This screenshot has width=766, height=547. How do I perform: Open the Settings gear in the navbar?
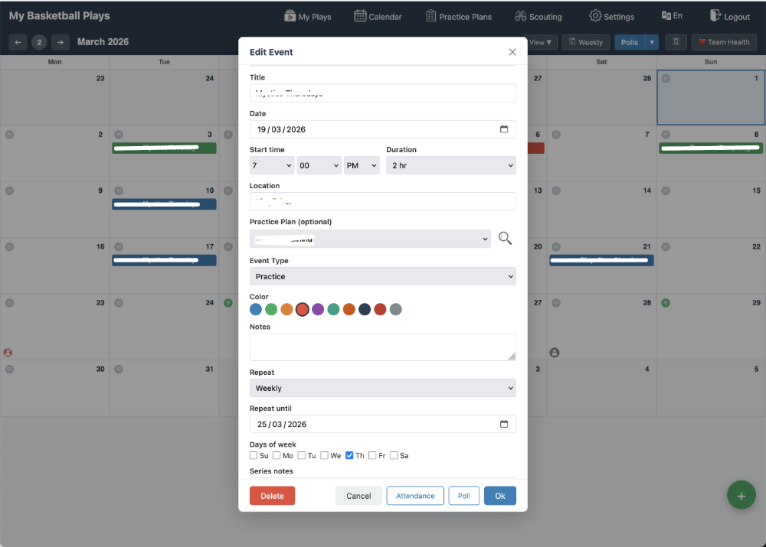(x=611, y=15)
